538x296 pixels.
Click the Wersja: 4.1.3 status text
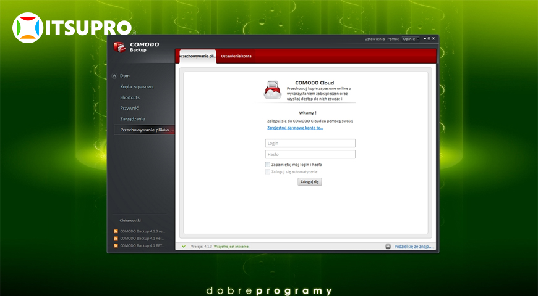pyautogui.click(x=202, y=247)
